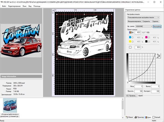Click the Удалить button
This screenshot has height=122, width=164.
click(x=155, y=21)
